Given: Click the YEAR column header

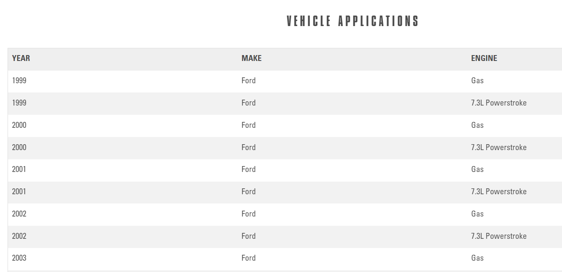Looking at the screenshot, I should point(21,58).
